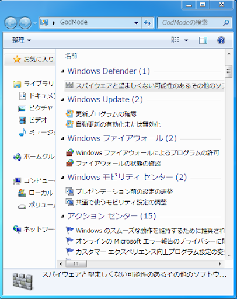The height and width of the screenshot is (299, 237).
Task: Open Help with the question mark icon
Action: 221,40
